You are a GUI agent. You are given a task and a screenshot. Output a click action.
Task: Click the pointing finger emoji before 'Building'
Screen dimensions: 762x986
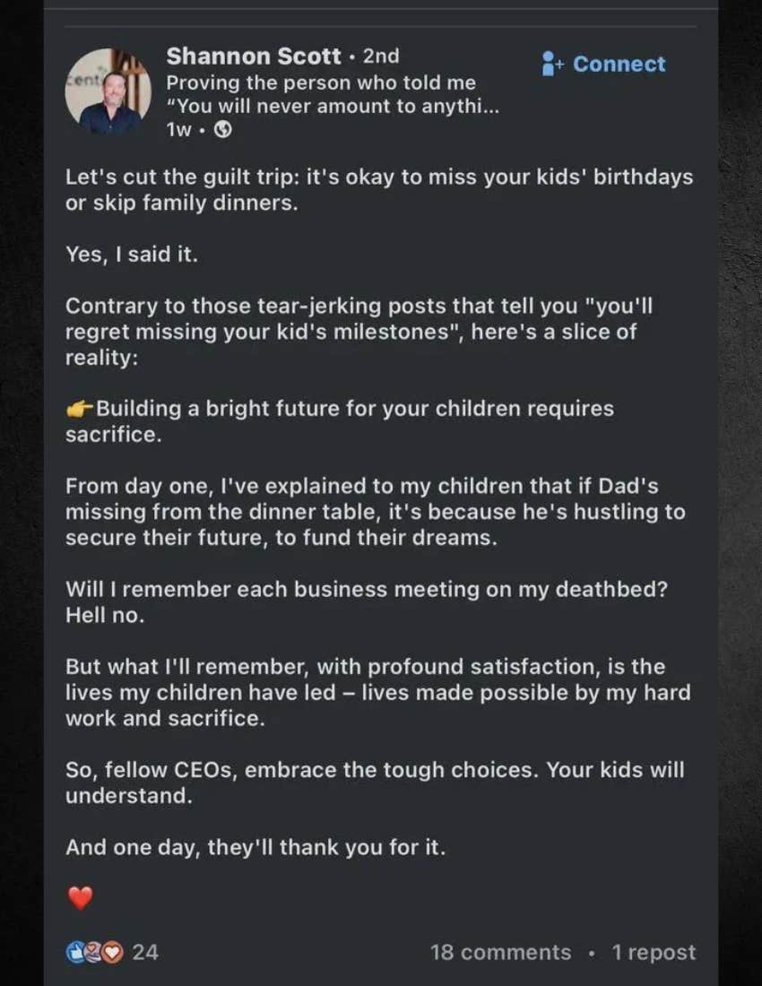click(x=75, y=408)
